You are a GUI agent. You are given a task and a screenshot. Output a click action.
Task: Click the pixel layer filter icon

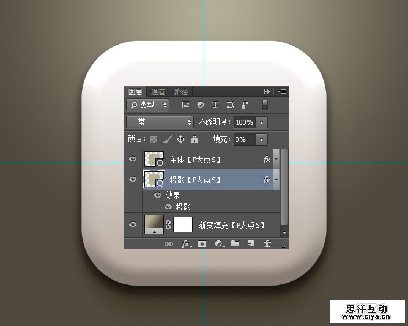click(x=186, y=105)
